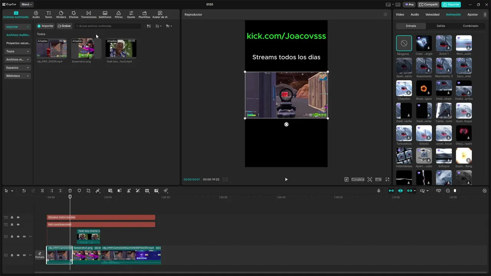Click the split clip tool
The width and height of the screenshot is (491, 276).
tap(42, 191)
